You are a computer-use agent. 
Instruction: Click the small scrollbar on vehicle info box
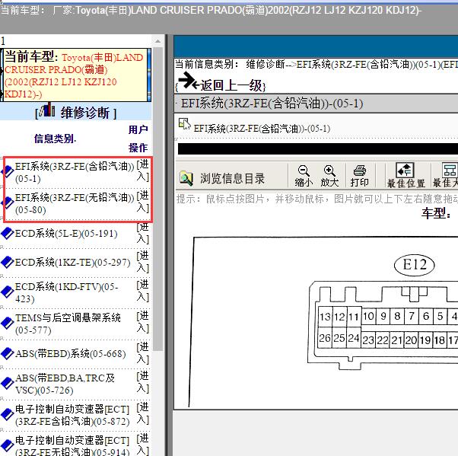tap(149, 75)
